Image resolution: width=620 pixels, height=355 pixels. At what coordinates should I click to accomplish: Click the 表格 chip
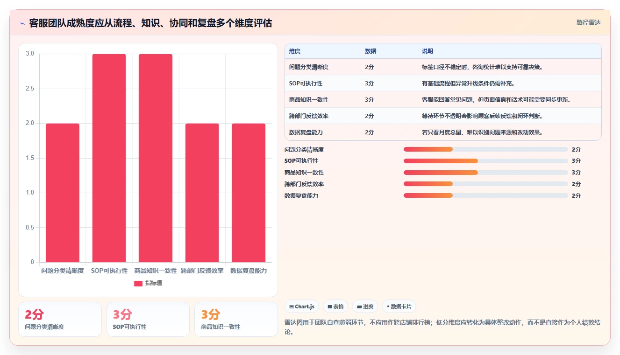tap(335, 306)
